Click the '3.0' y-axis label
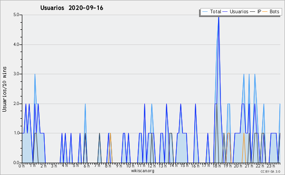This screenshot has height=175, width=285. 16,74
